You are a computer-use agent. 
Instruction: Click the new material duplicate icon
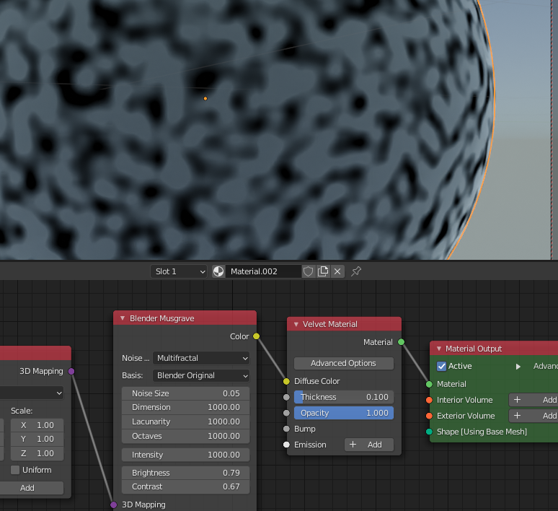point(323,271)
